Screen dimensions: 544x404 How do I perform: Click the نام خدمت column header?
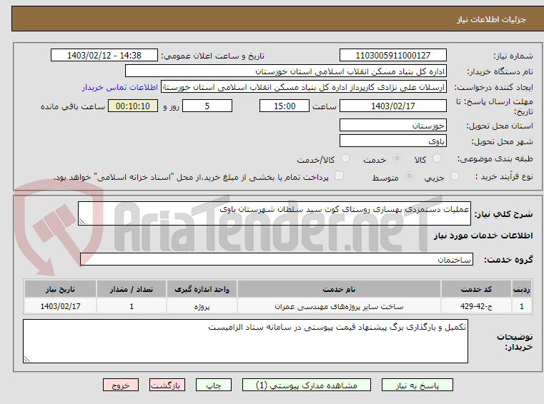[x=339, y=289]
